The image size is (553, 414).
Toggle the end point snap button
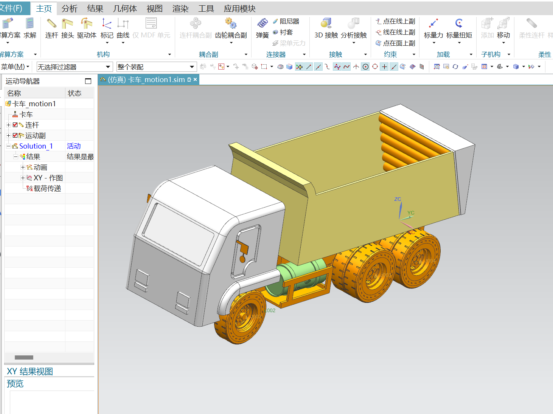pyautogui.click(x=309, y=67)
